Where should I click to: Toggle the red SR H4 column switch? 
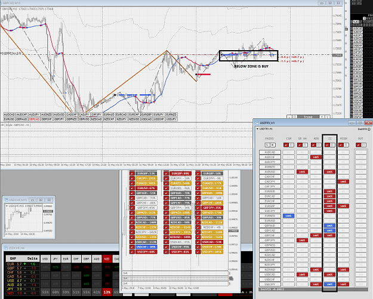(300, 145)
